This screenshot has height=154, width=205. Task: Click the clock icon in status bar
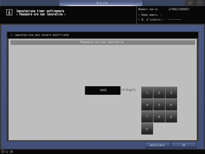click(x=3, y=152)
